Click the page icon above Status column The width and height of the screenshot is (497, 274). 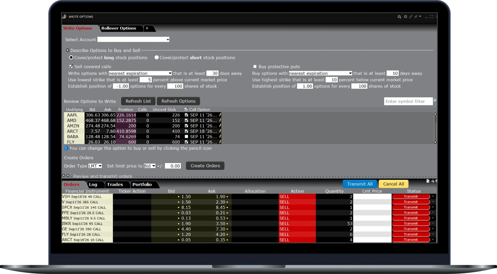[x=428, y=181]
